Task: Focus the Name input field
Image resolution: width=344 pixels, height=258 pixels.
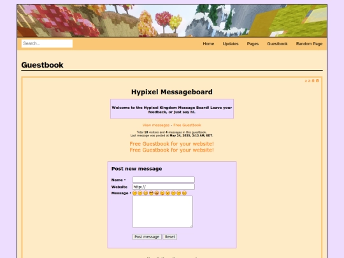Action: [164, 180]
